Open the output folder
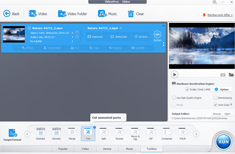This screenshot has width=235, height=154. coord(227,114)
